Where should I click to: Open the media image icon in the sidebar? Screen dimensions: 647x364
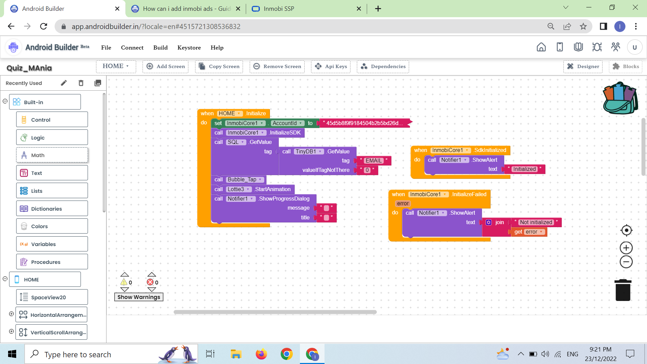coord(98,83)
